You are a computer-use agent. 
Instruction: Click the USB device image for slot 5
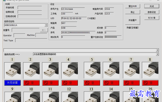92,70
